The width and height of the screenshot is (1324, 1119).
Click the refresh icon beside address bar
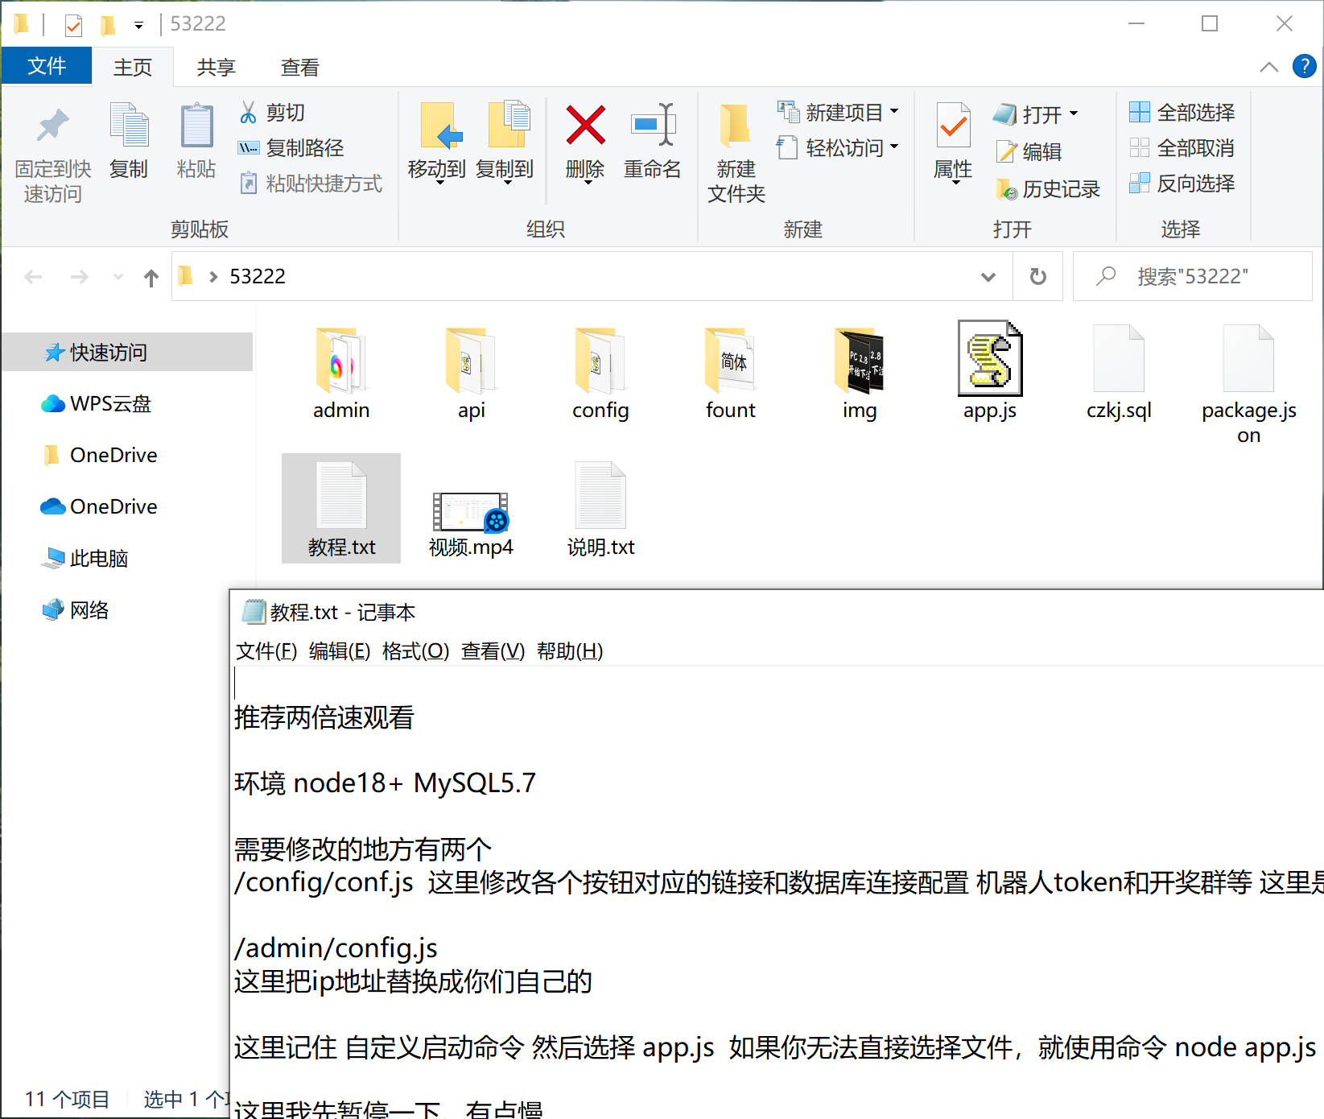tap(1038, 277)
